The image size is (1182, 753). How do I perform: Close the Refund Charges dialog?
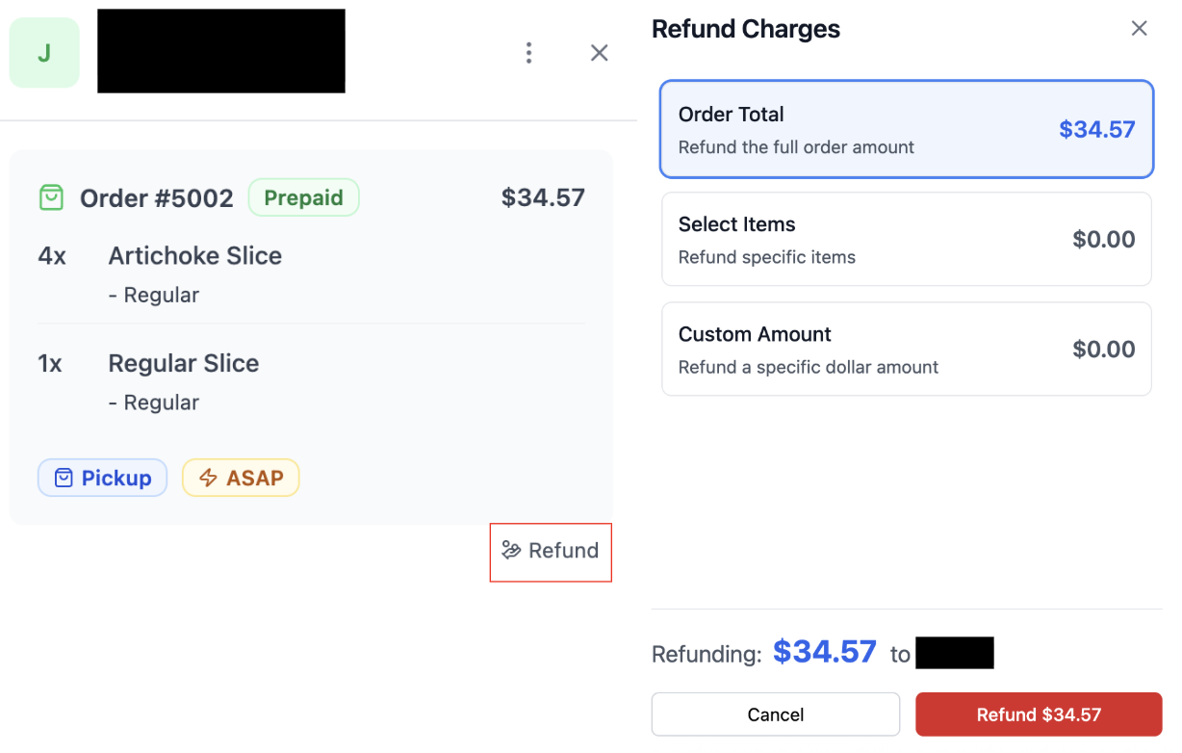tap(1139, 29)
